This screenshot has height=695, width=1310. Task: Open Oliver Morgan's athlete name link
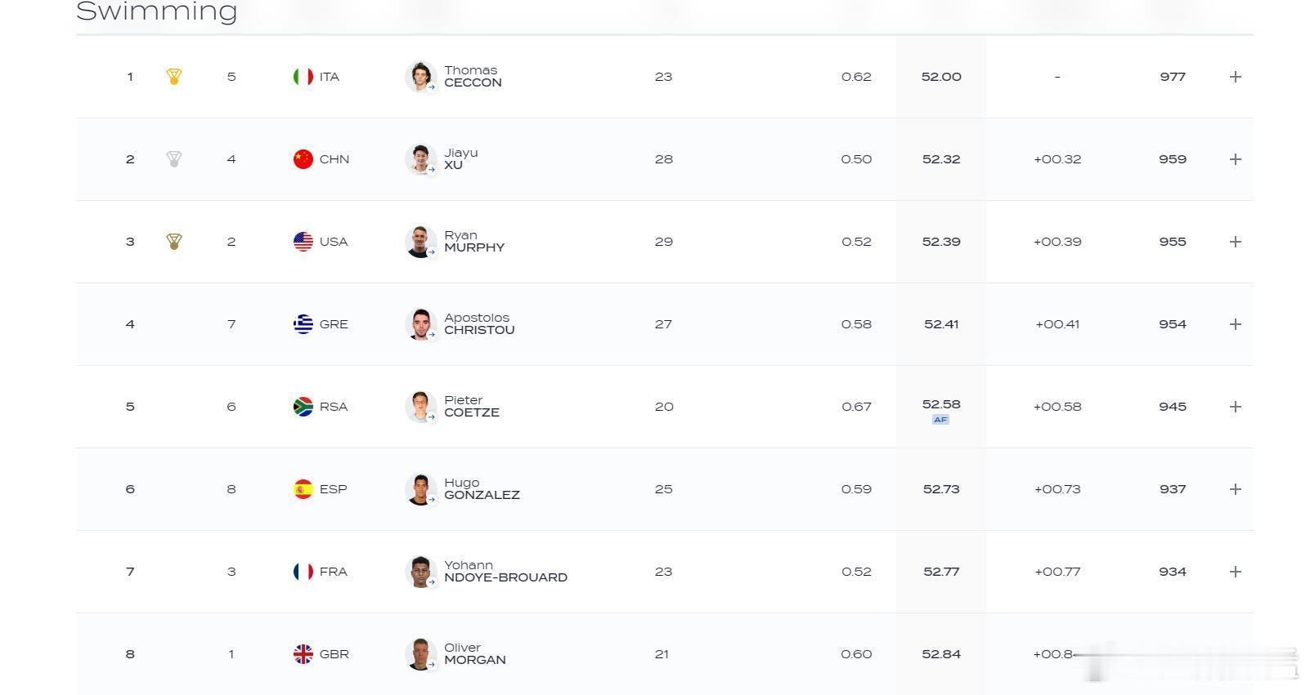[475, 654]
